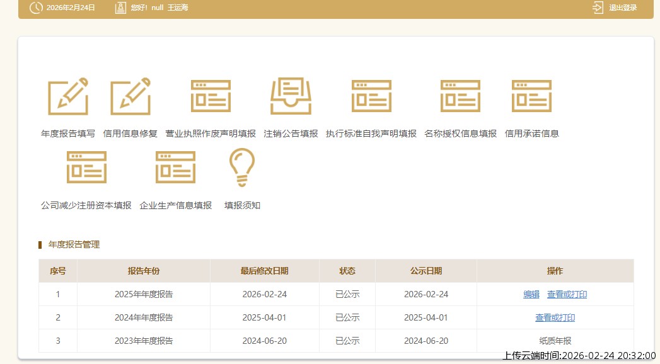Click the 名称授权信息填报 icon
Viewport: 660px width, 364px height.
coord(460,96)
